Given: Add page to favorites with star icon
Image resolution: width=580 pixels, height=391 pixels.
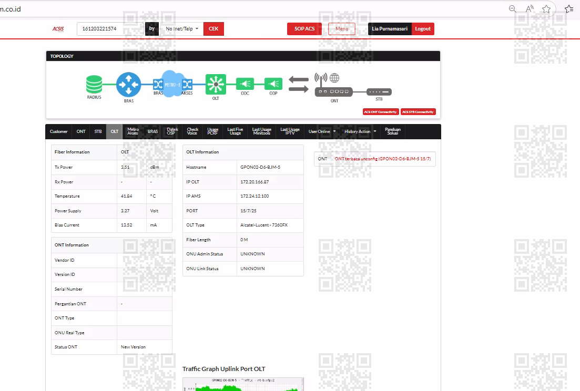Looking at the screenshot, I should point(546,9).
